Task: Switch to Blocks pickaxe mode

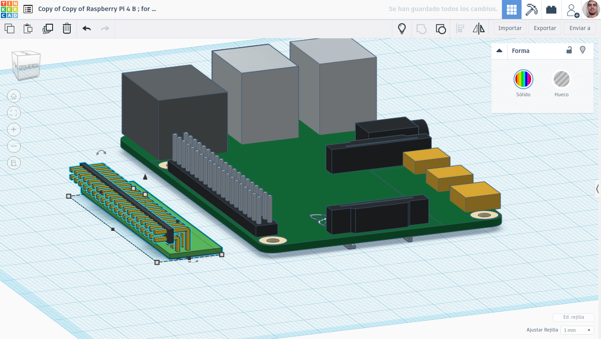Action: click(531, 9)
